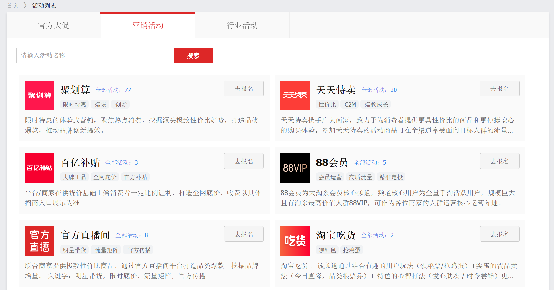
Task: Register for 官方直播间 via 去报名
Action: click(x=244, y=234)
